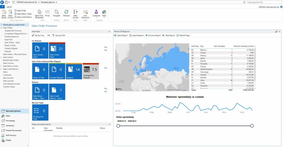The image size is (283, 147).
Task: Open the Power BI Reports settings gear
Action: pyautogui.click(x=276, y=32)
